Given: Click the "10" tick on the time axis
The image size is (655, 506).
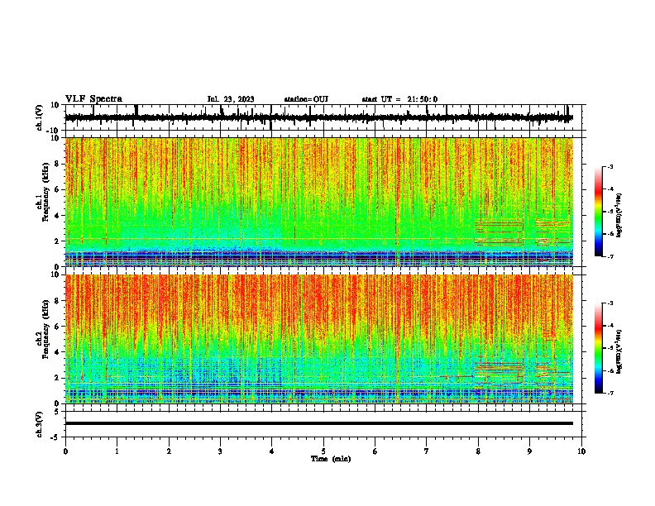Looking at the screenshot, I should (581, 451).
